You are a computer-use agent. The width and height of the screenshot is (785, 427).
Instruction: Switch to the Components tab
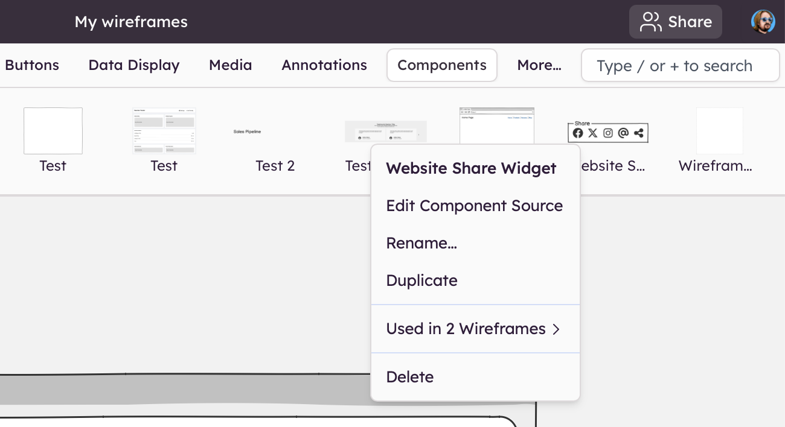click(441, 65)
